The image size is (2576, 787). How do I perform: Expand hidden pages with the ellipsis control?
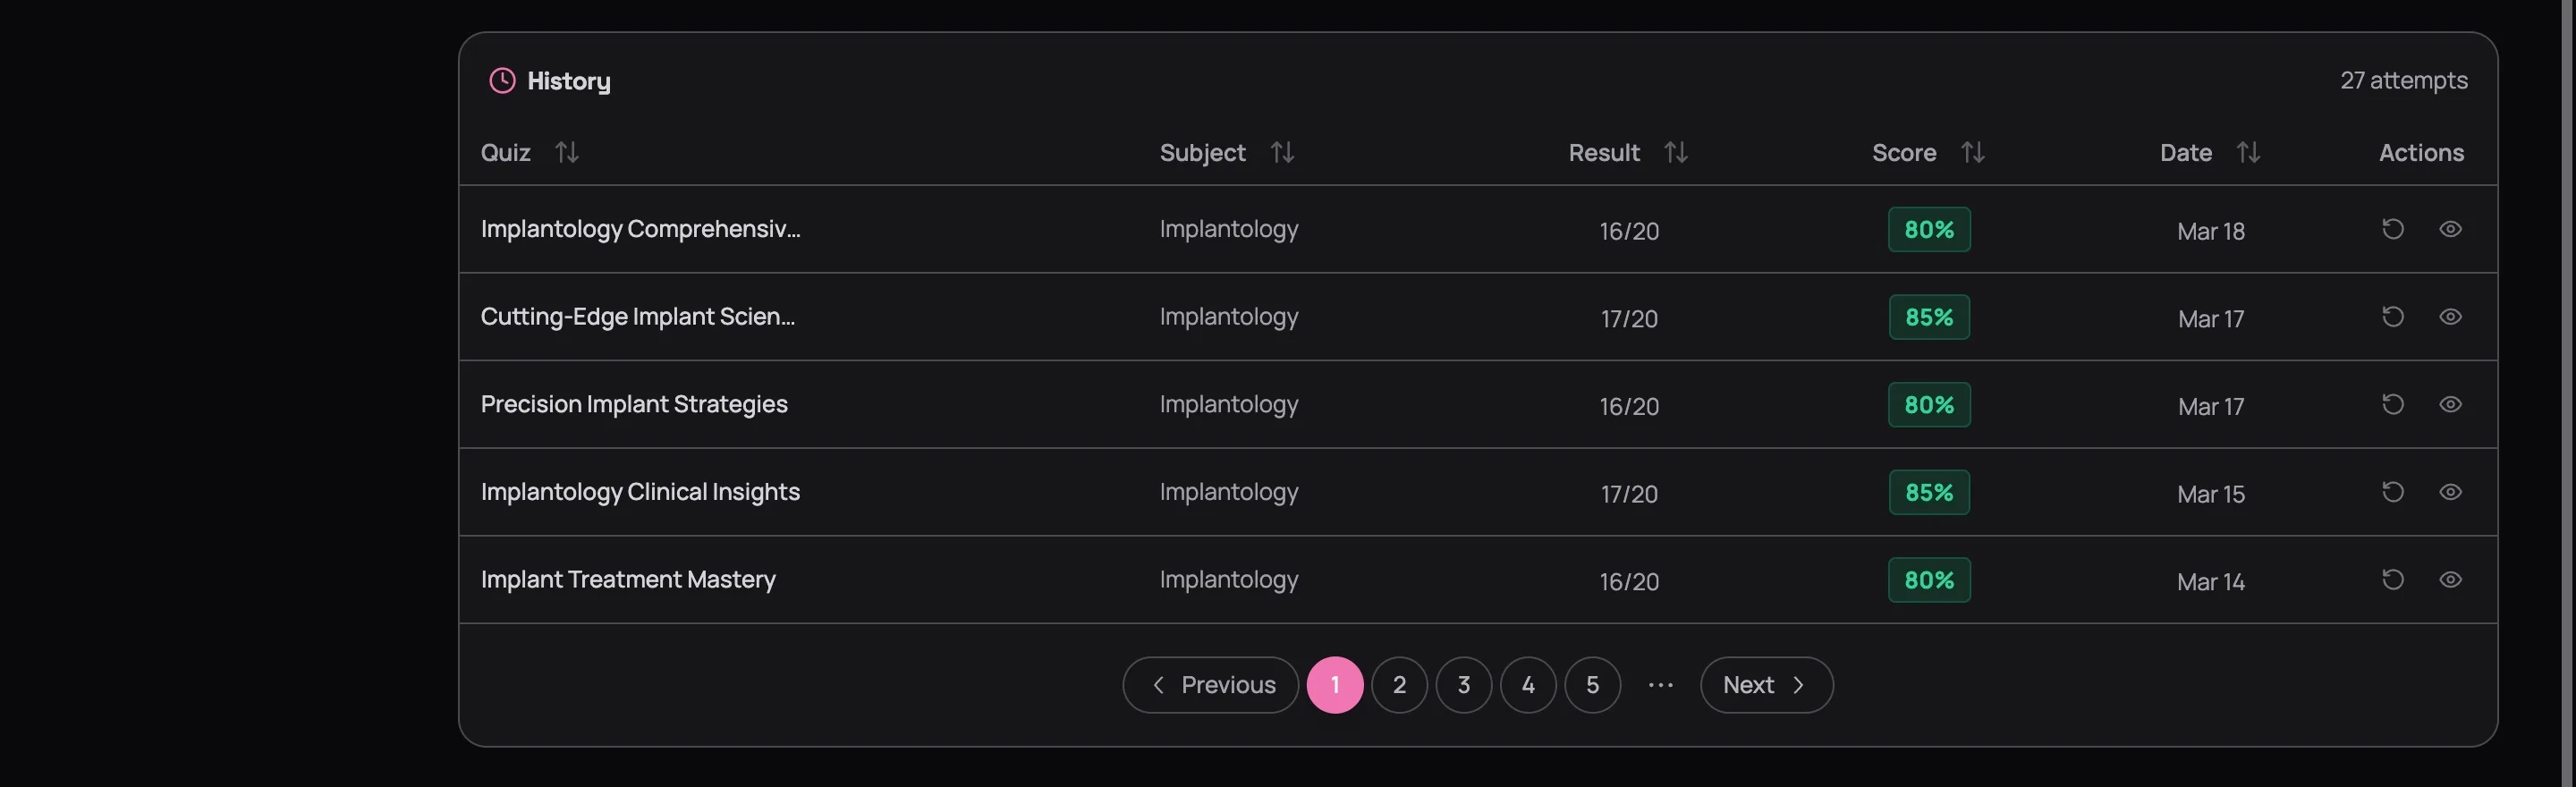(1659, 684)
